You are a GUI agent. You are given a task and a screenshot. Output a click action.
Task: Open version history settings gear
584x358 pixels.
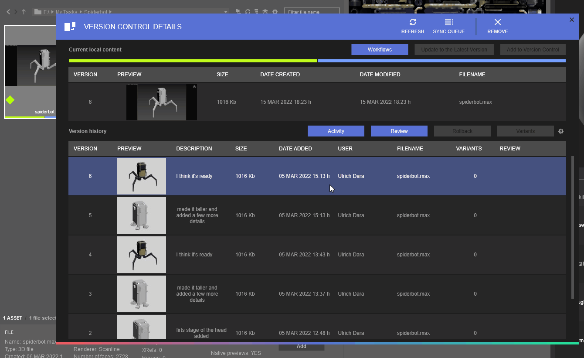(x=561, y=131)
